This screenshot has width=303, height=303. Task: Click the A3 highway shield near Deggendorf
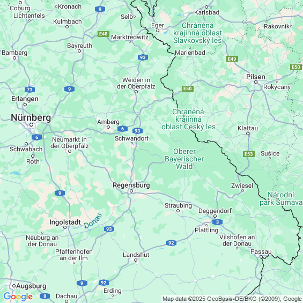(x=217, y=222)
